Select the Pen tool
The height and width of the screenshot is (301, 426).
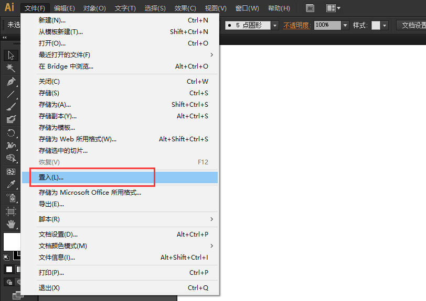pos(11,82)
